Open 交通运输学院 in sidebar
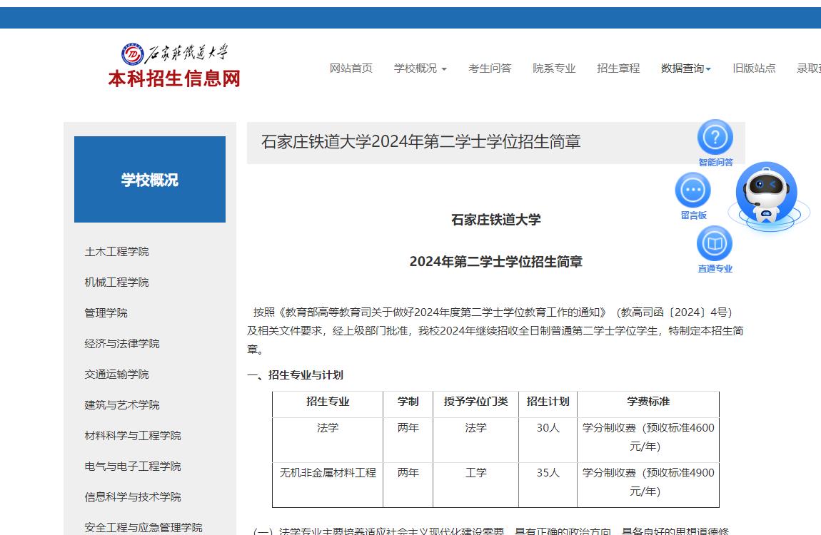 (117, 374)
